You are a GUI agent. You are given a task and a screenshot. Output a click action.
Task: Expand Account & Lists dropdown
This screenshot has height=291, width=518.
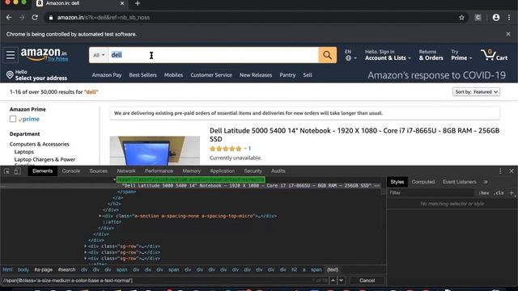(388, 55)
